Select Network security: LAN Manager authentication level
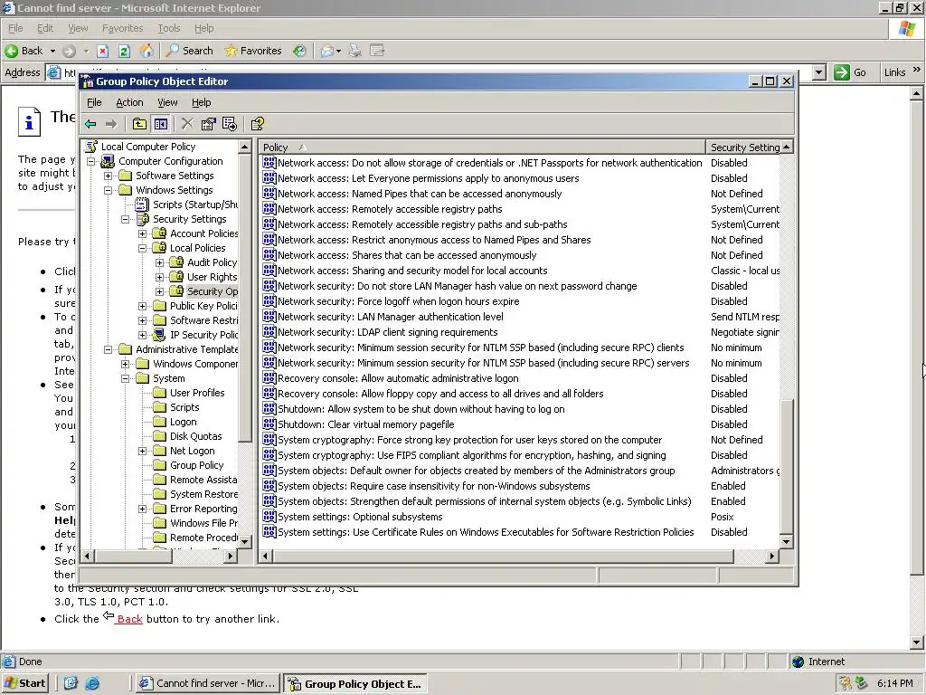Screen dimensions: 926x695 pos(390,317)
